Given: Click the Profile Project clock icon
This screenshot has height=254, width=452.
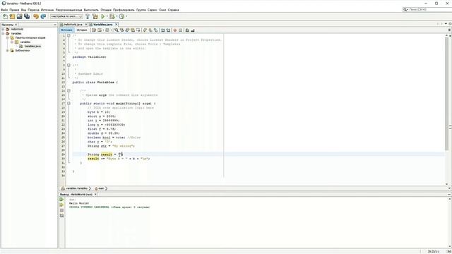Looking at the screenshot, I should pyautogui.click(x=121, y=16).
